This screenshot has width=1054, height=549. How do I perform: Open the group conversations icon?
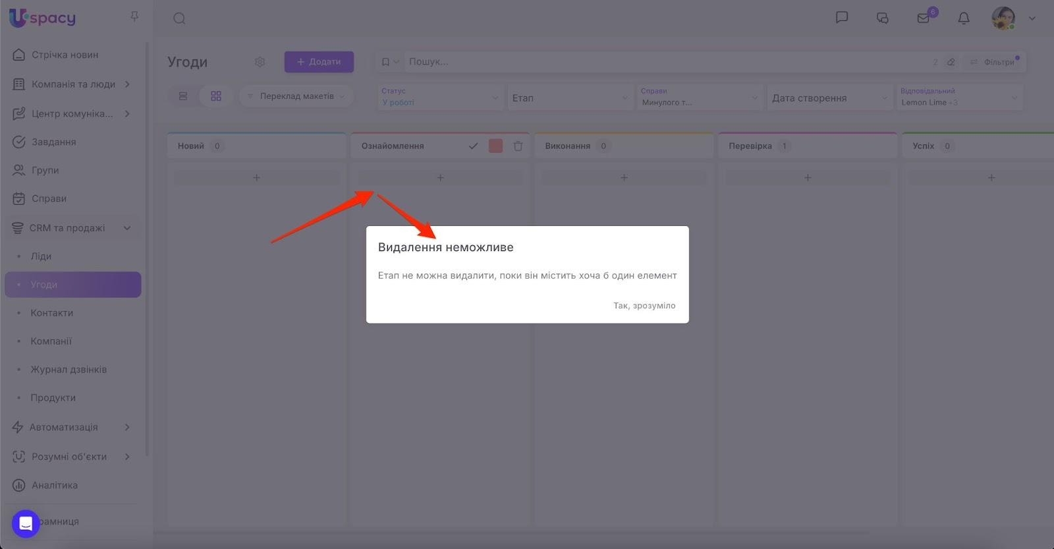point(883,18)
